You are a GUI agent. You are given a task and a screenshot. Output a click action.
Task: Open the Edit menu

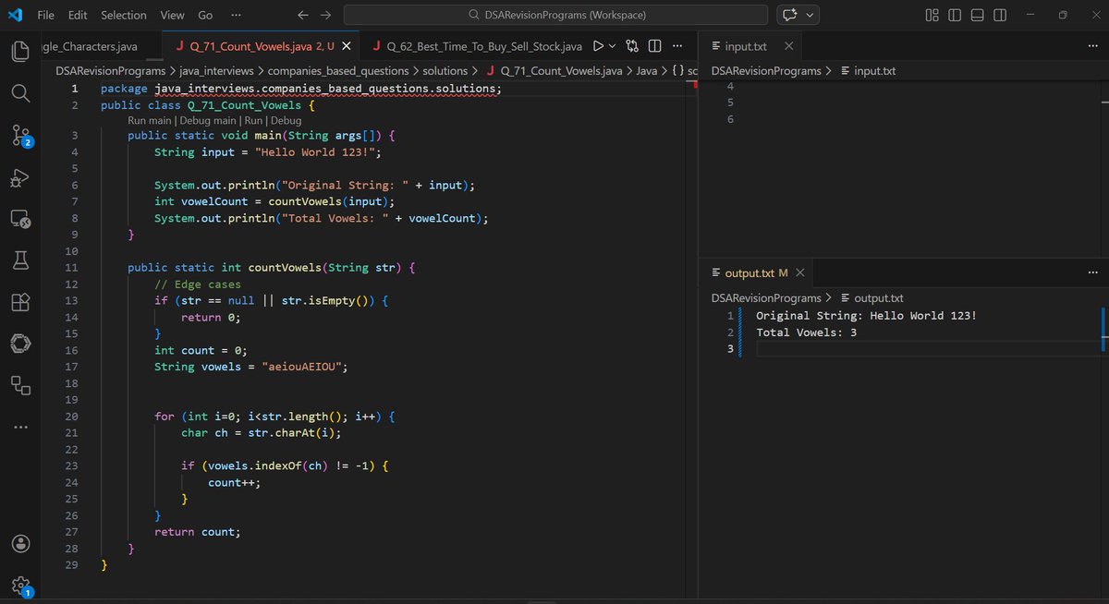click(78, 15)
